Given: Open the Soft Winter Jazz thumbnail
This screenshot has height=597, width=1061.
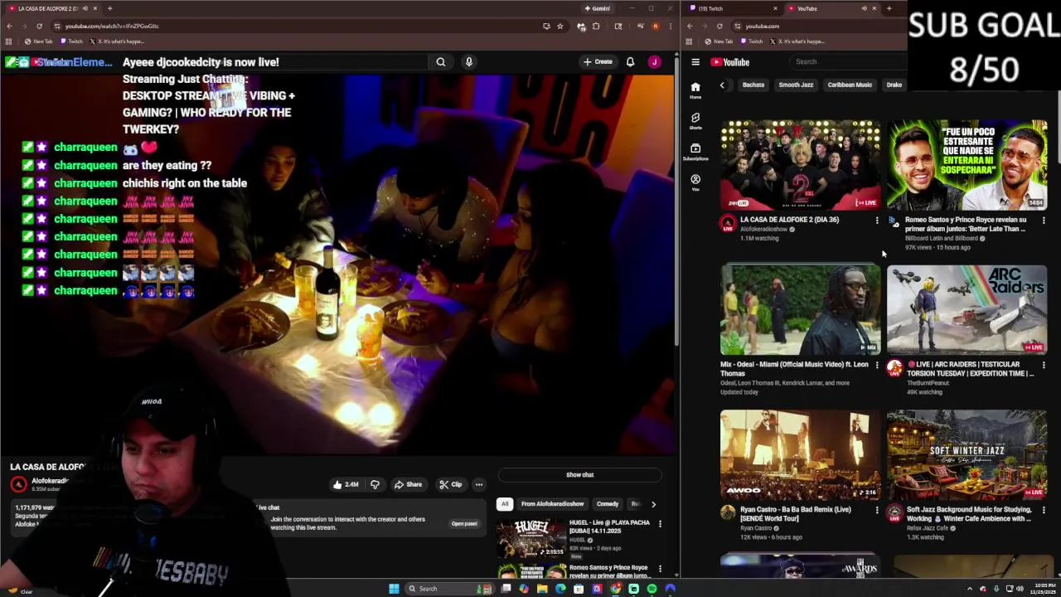Looking at the screenshot, I should (967, 454).
